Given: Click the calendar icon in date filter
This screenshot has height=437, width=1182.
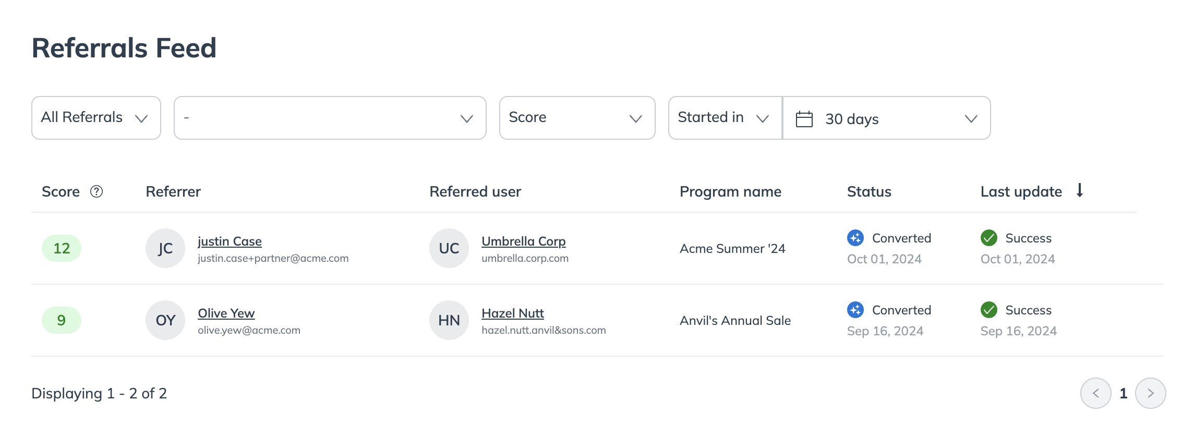Looking at the screenshot, I should (804, 119).
